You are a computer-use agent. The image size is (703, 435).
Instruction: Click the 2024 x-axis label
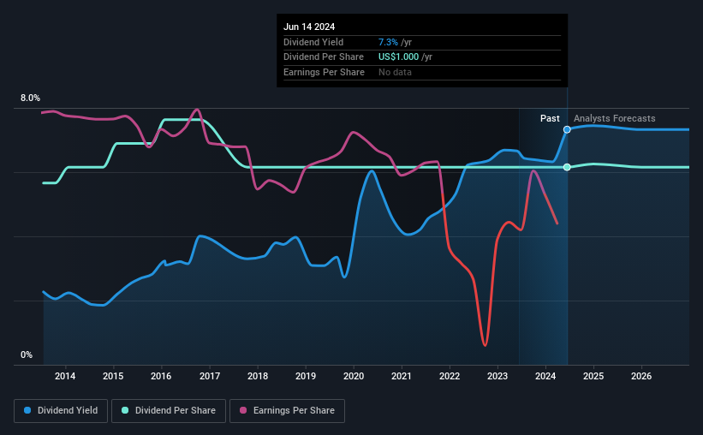coord(545,376)
